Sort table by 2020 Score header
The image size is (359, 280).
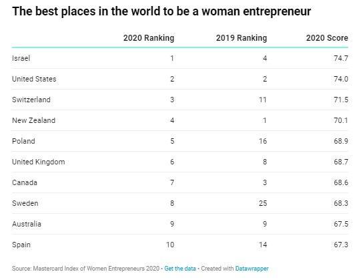coord(327,38)
